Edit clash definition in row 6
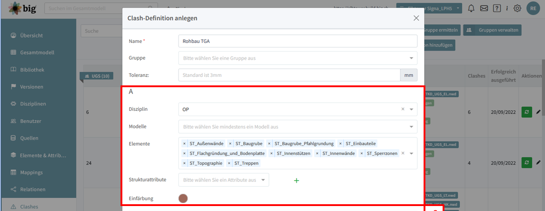This screenshot has height=211, width=545. [x=538, y=112]
